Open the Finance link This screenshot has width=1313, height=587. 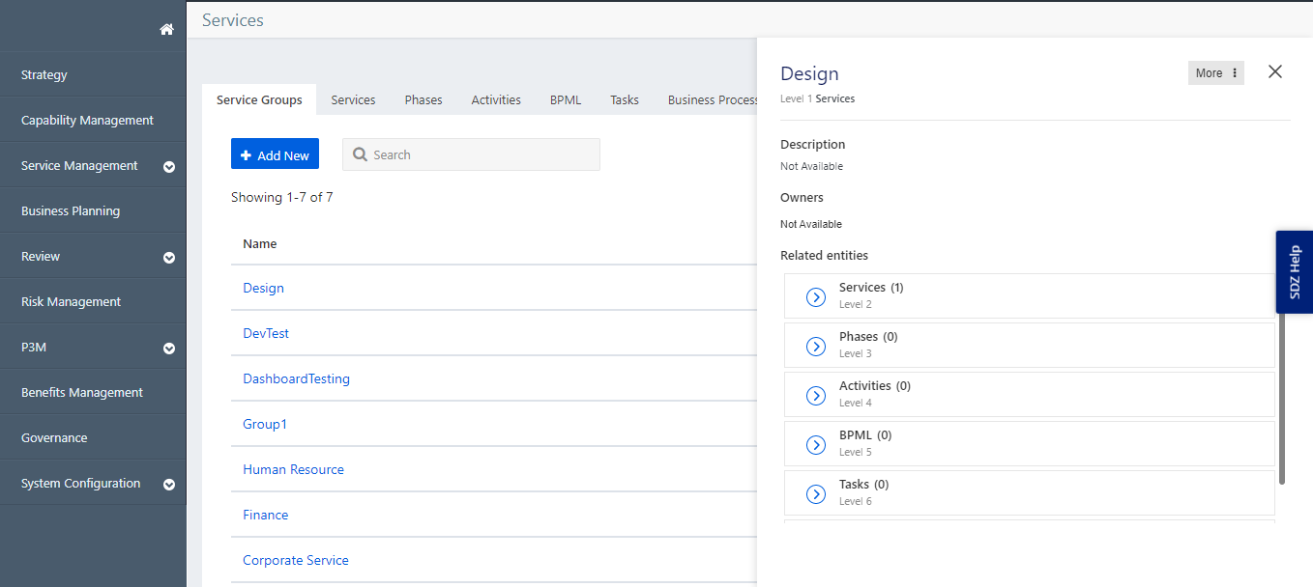[x=265, y=515]
